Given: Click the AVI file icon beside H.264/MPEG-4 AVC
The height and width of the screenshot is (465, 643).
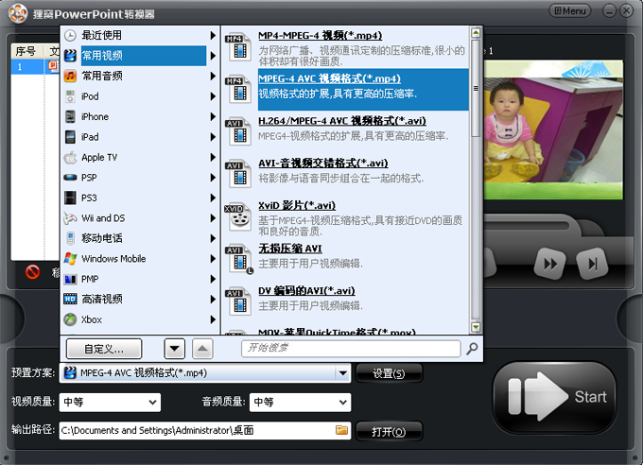Looking at the screenshot, I should (239, 131).
